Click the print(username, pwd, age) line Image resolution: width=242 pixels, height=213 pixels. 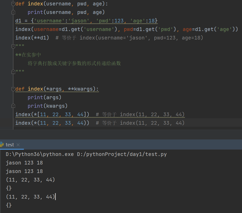[66, 12]
